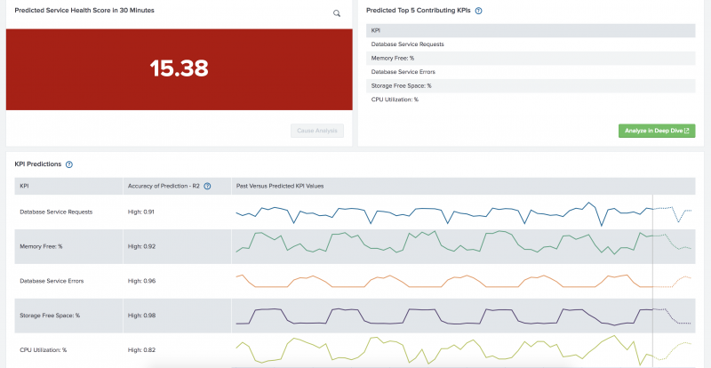Click the KPI header in Top 5 table
Viewport: 711px width, 368px height.
[531, 30]
